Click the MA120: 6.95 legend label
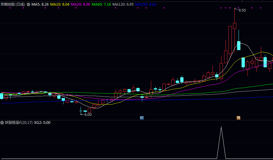The width and height of the screenshot is (273, 160). coord(123,4)
